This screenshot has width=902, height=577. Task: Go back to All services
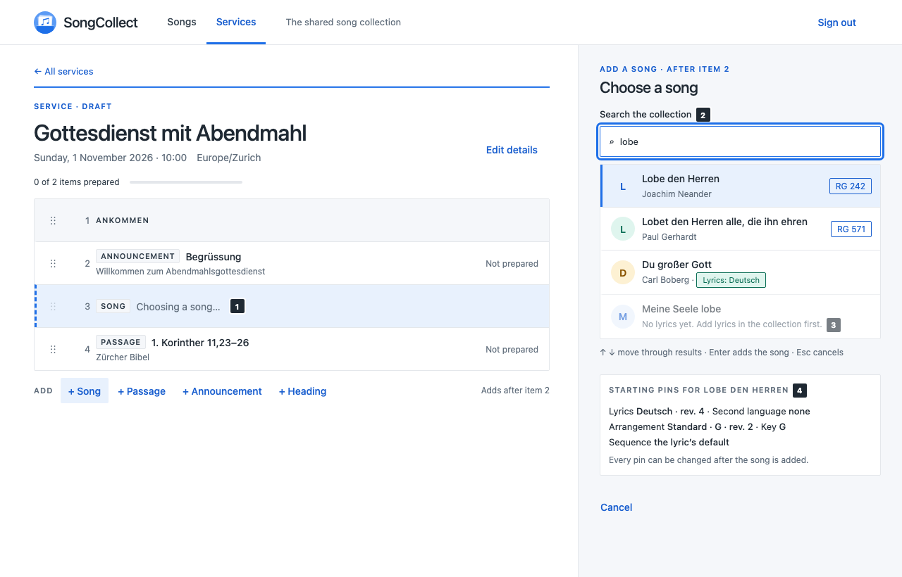point(63,71)
